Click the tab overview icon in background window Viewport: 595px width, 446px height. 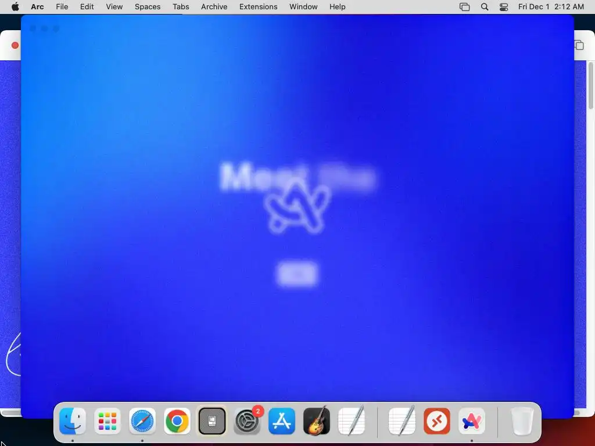tap(579, 45)
